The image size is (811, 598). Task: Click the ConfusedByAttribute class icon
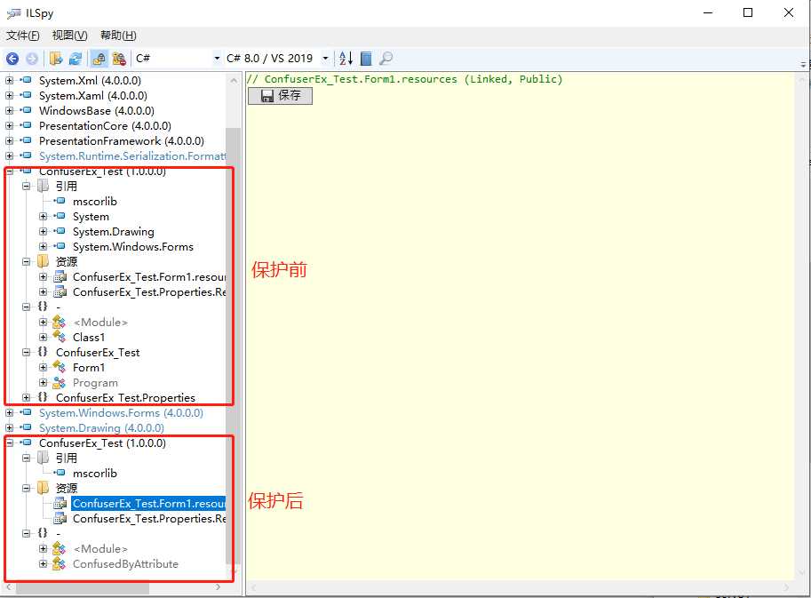click(x=60, y=564)
